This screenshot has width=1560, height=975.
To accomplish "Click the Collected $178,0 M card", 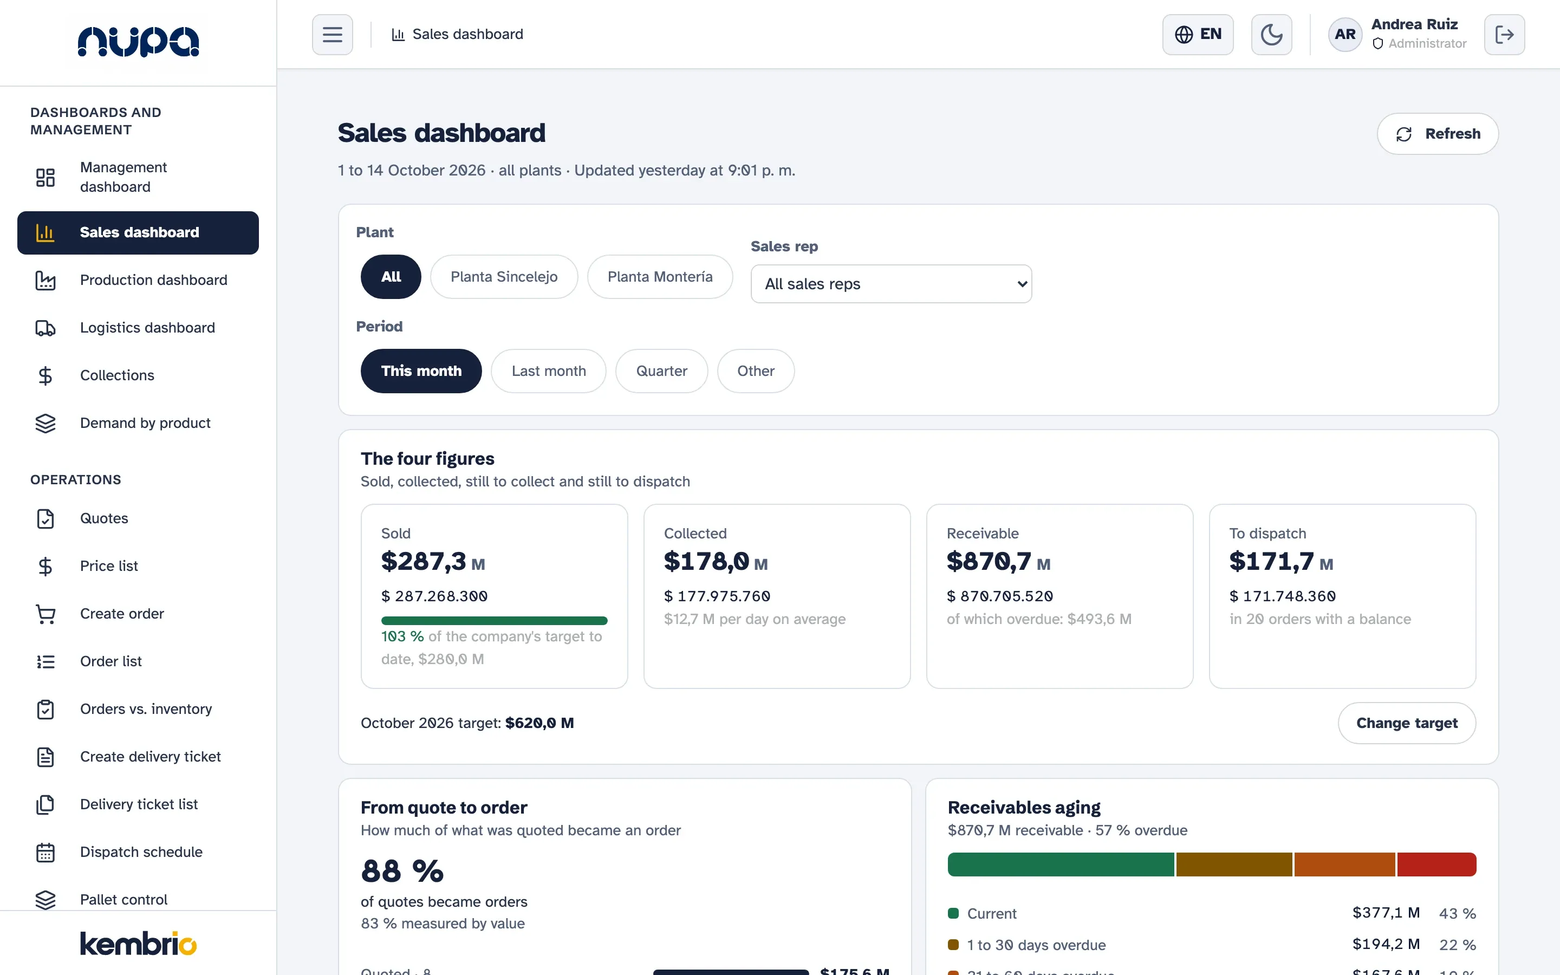I will (x=777, y=596).
